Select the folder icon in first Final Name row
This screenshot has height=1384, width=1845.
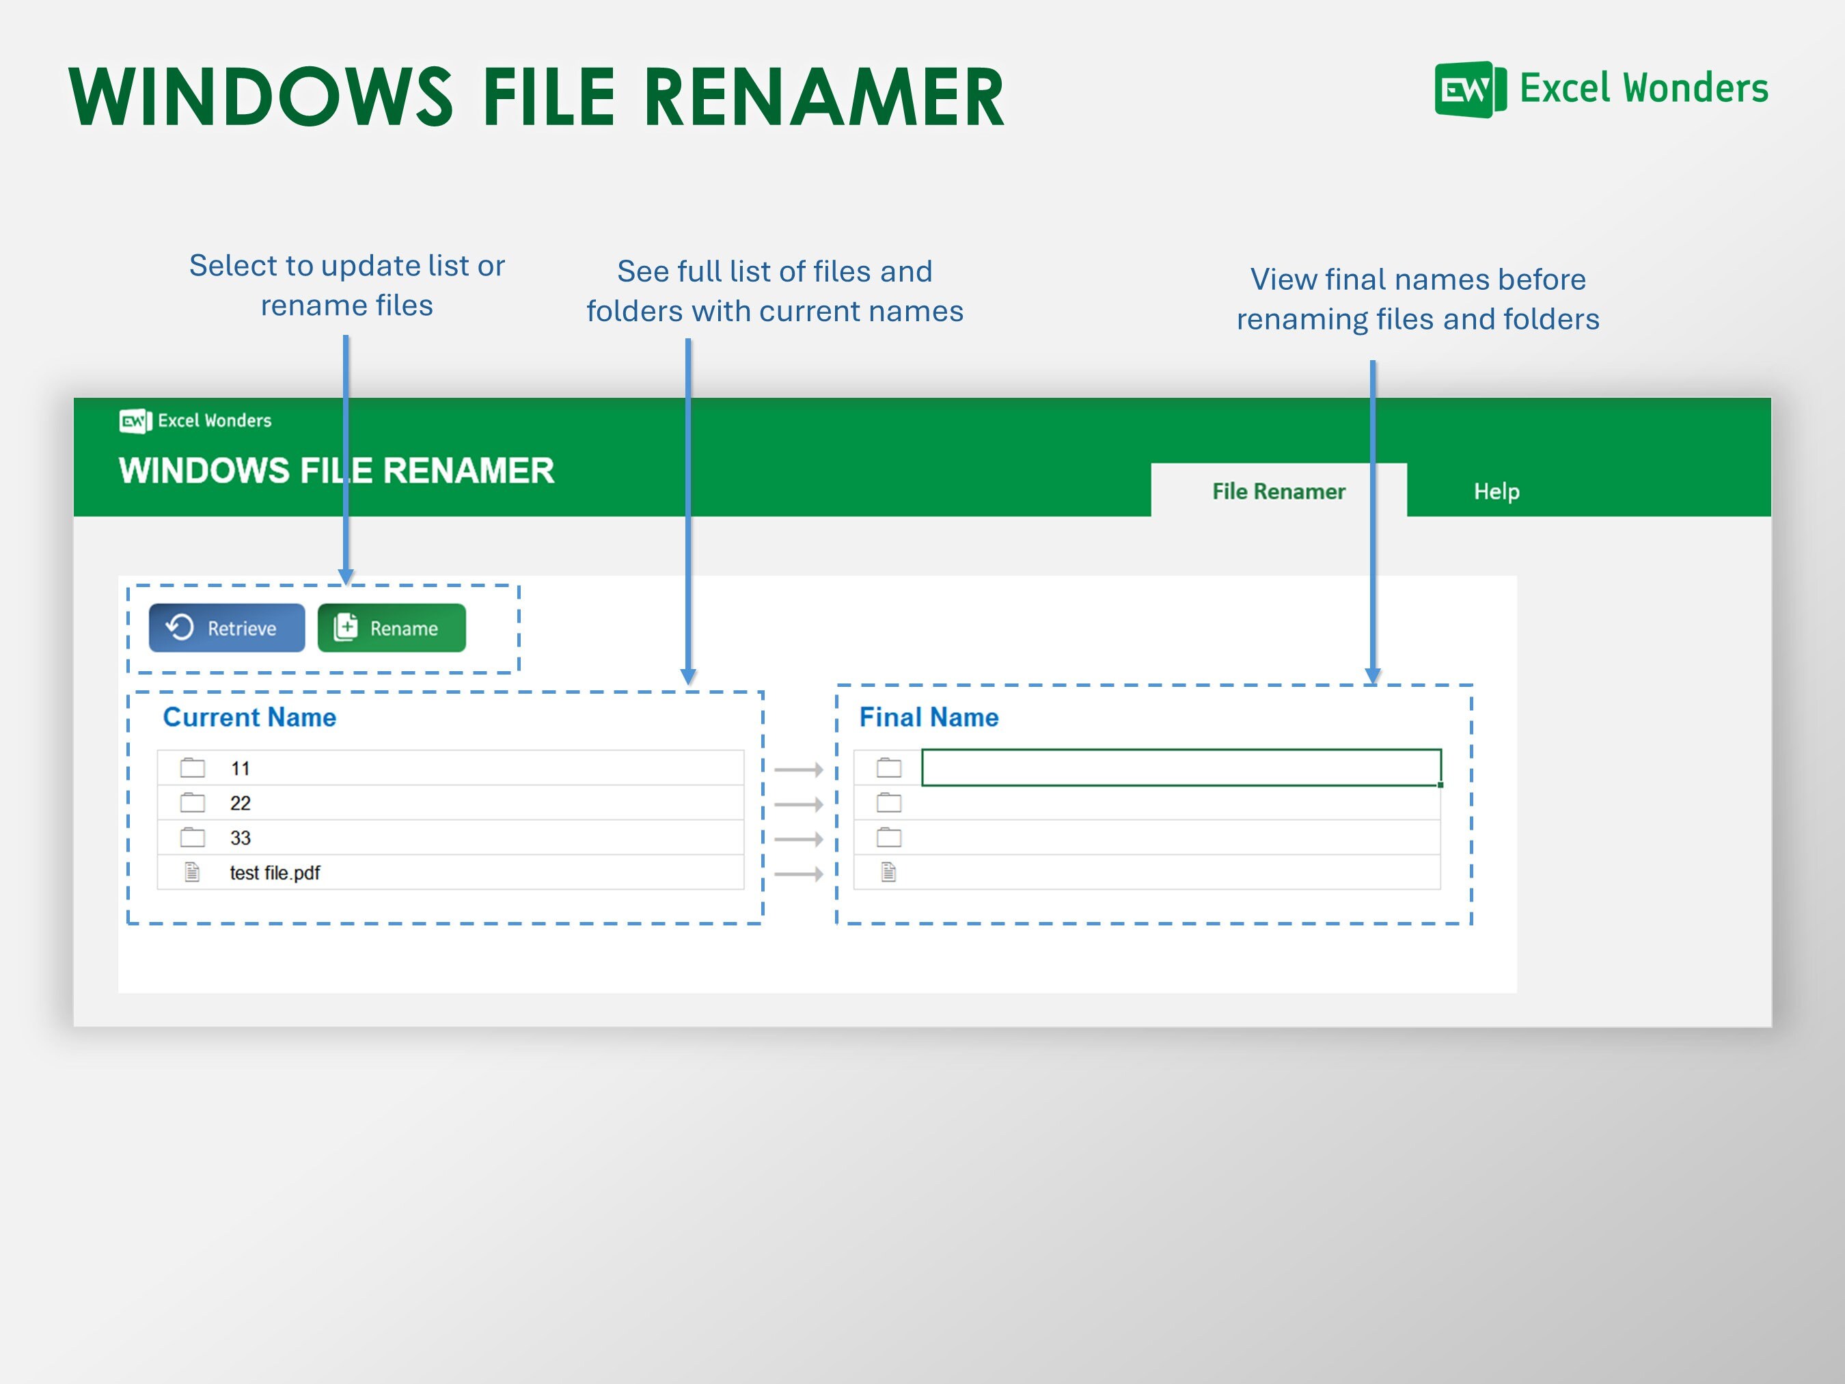point(888,768)
